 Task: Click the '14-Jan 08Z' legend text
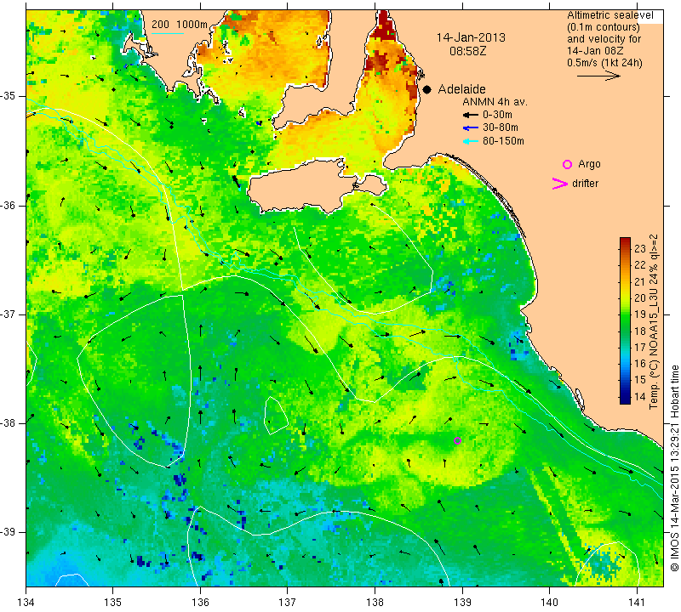[595, 51]
